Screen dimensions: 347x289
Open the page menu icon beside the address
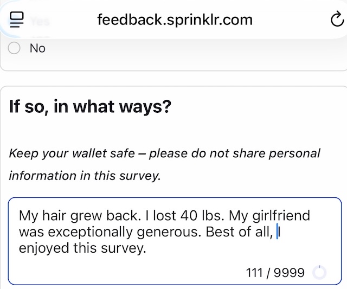tap(17, 20)
